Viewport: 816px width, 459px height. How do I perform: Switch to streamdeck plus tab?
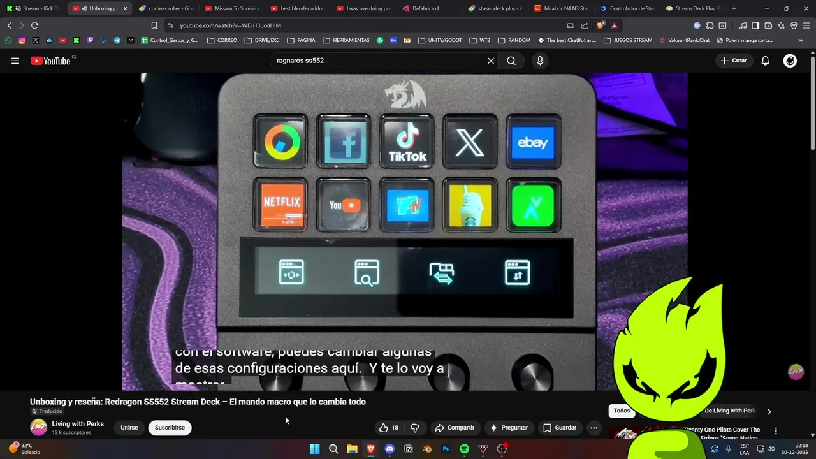coord(495,8)
